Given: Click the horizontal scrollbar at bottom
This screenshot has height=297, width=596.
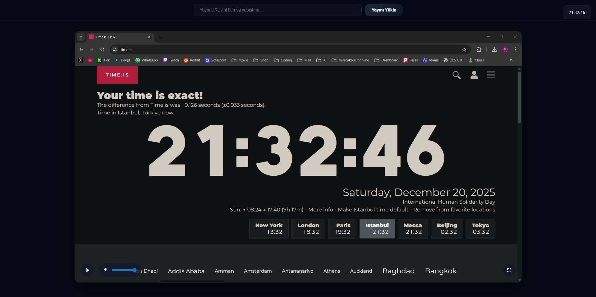Looking at the screenshot, I should (x=192, y=281).
